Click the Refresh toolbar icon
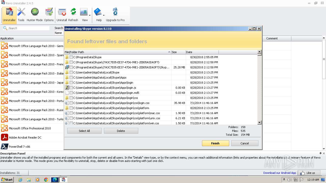This screenshot has width=326, height=183. [x=73, y=15]
